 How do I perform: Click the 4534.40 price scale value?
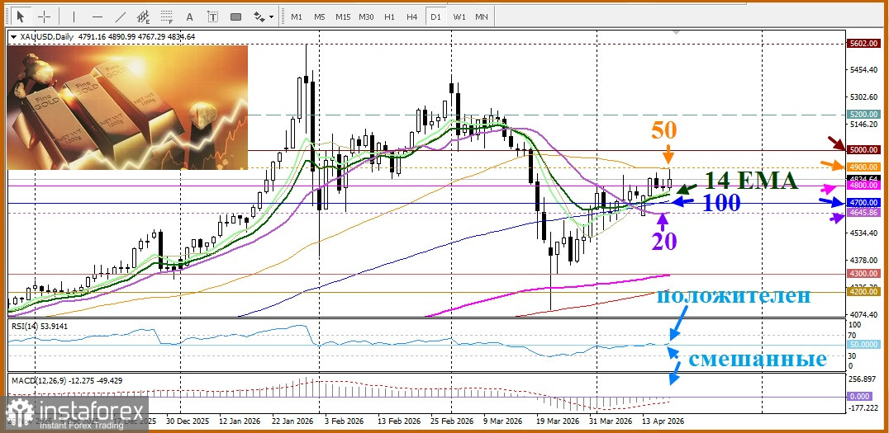[x=863, y=233]
